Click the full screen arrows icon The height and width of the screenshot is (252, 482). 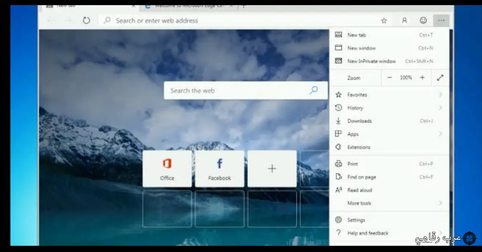[440, 78]
